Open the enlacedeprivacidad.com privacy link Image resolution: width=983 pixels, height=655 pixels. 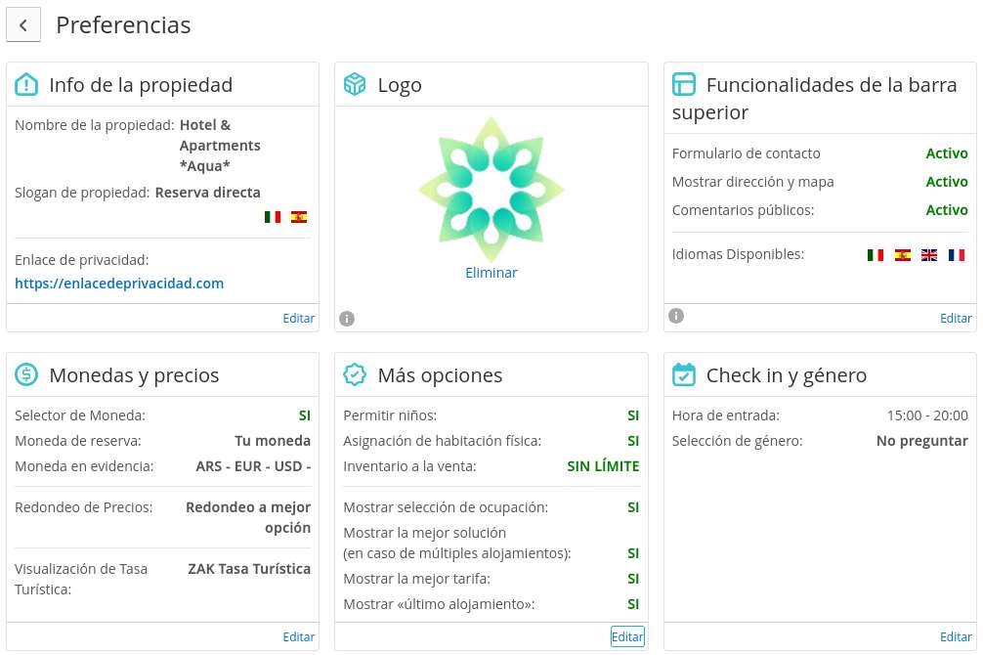pos(119,284)
